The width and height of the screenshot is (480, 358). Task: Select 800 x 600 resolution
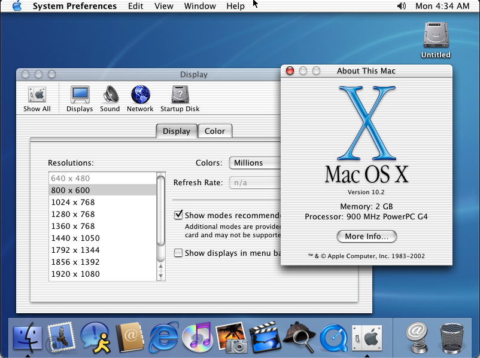pyautogui.click(x=102, y=190)
